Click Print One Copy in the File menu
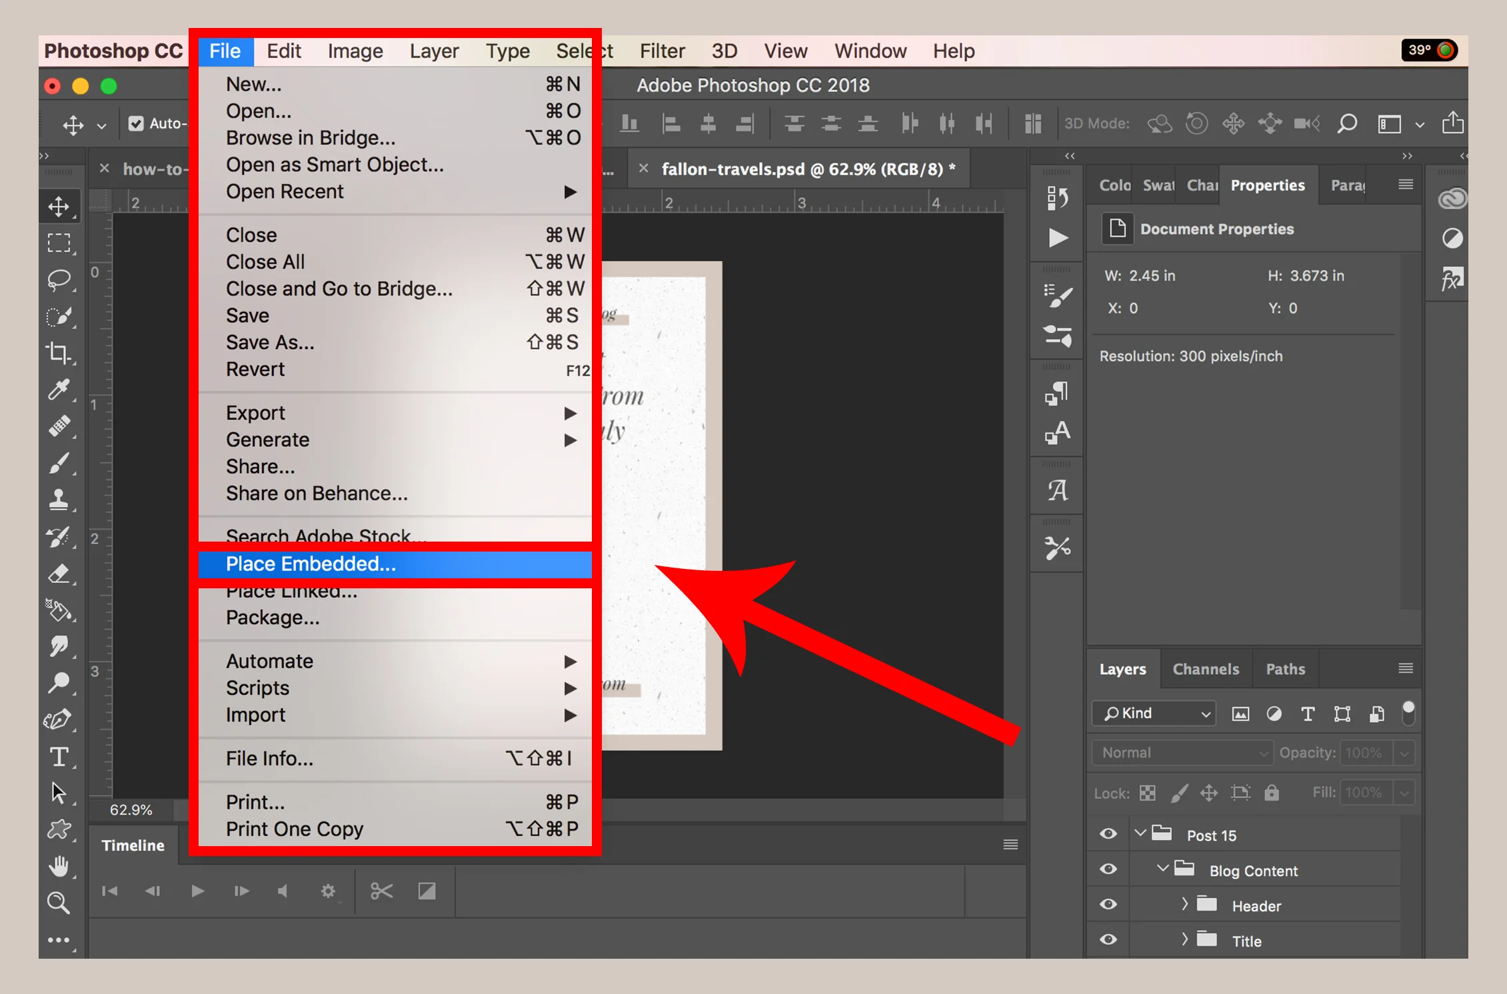The image size is (1507, 994). click(294, 829)
